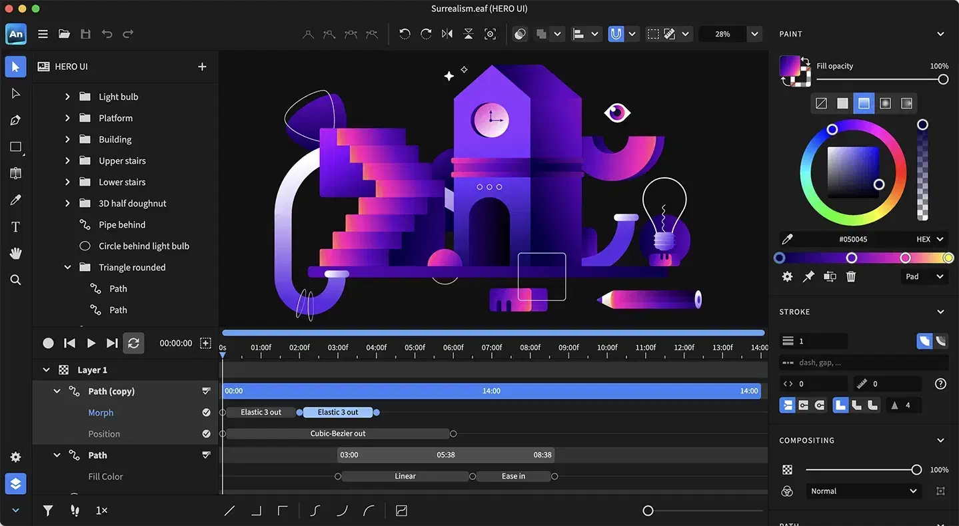
Task: Click the Fill opacity slider handle
Action: coord(943,79)
